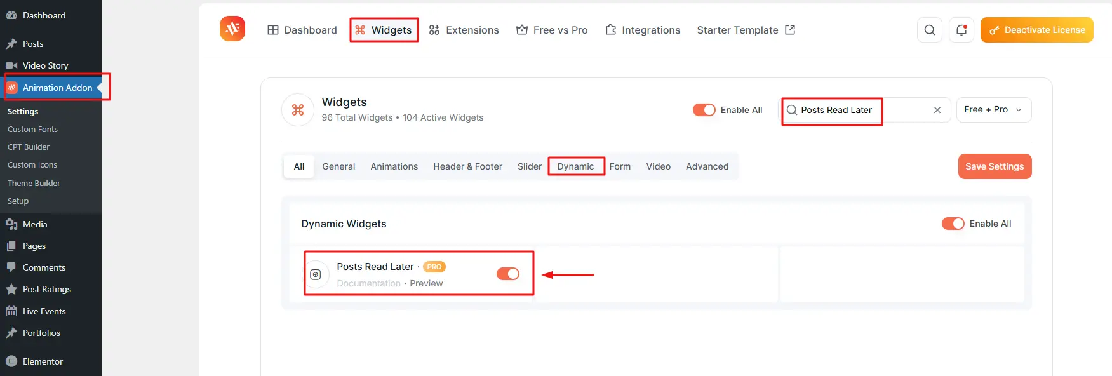
Task: Click the Live Events calendar icon
Action: [11, 311]
